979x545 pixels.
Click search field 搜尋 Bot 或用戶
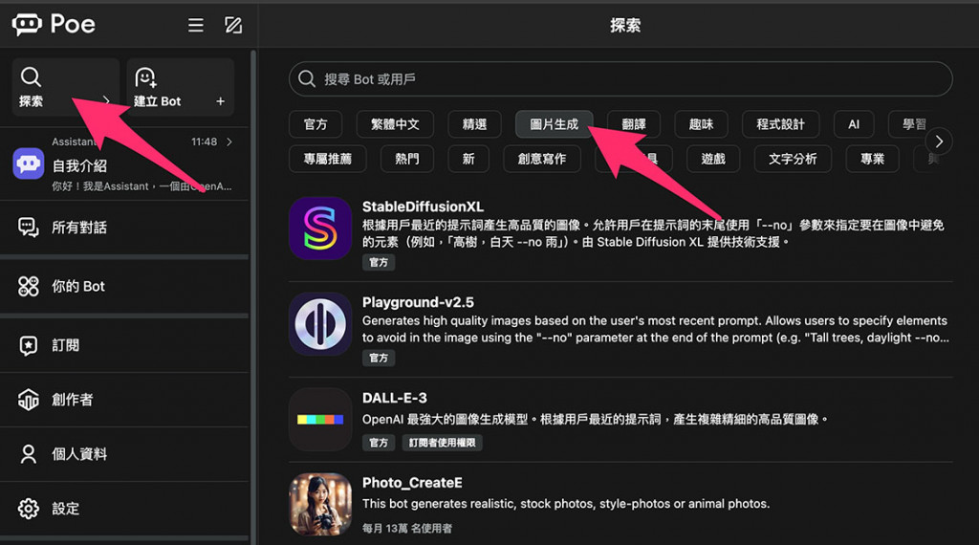620,78
